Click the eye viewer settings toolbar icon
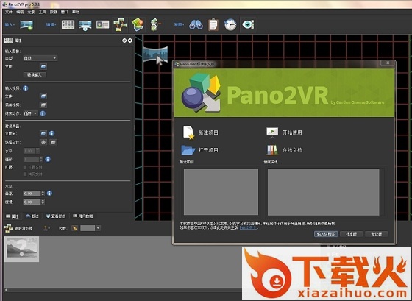 248,25
